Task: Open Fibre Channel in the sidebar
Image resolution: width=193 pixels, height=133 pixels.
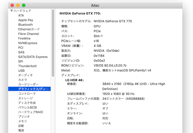Action: 29,34
